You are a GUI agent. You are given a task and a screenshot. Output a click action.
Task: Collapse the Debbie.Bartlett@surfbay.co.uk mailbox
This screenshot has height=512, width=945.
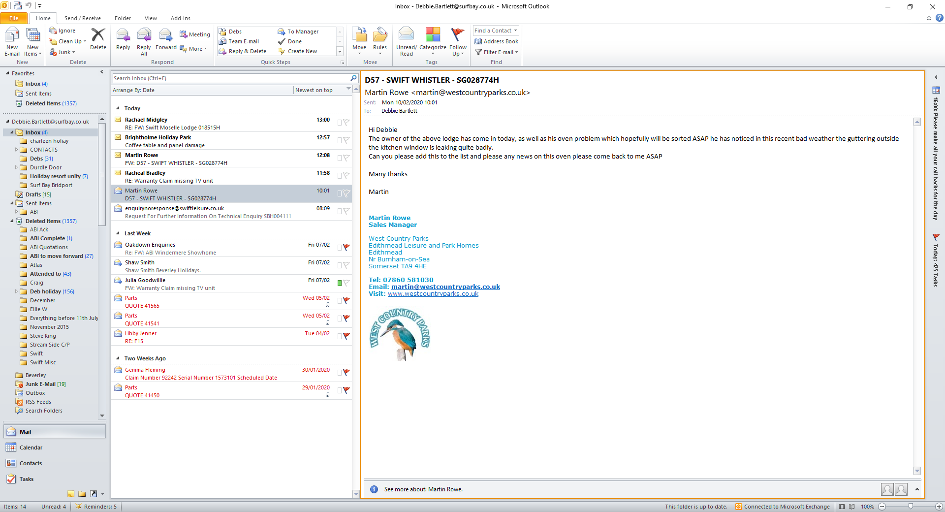click(7, 122)
